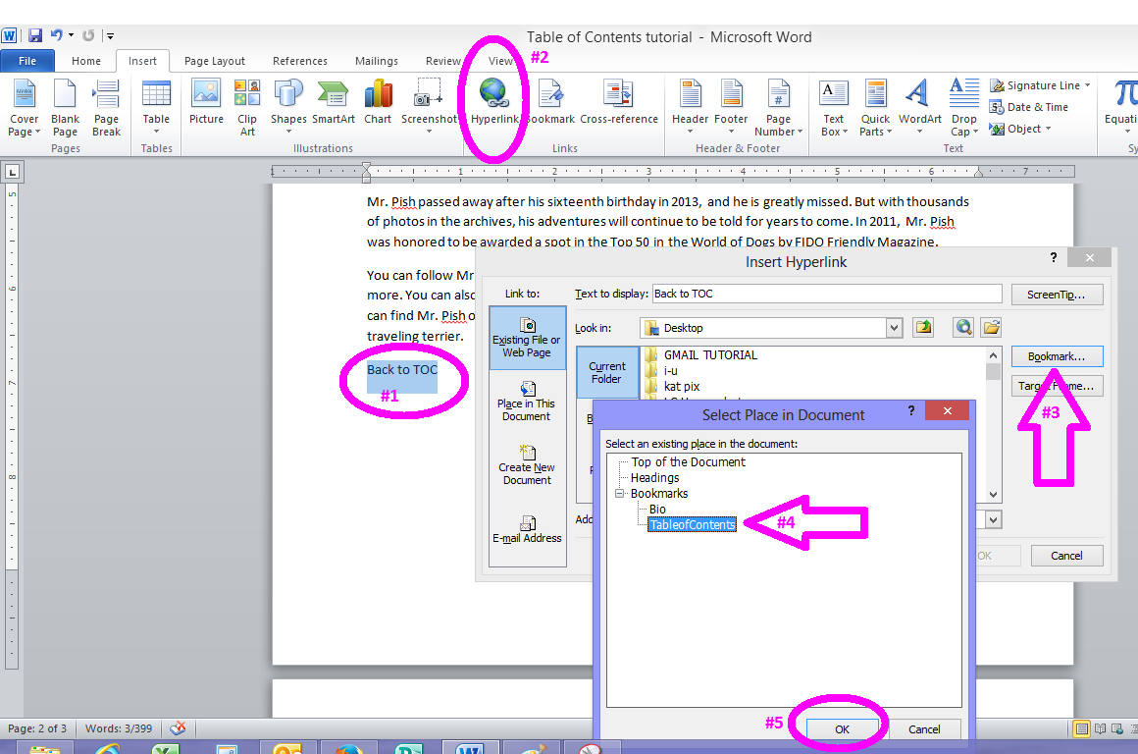Select Existing File or Web Page link type
Image resolution: width=1138 pixels, height=754 pixels.
(x=527, y=338)
